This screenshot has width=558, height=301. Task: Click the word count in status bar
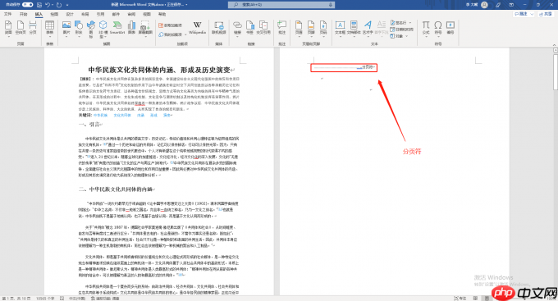tap(45, 299)
